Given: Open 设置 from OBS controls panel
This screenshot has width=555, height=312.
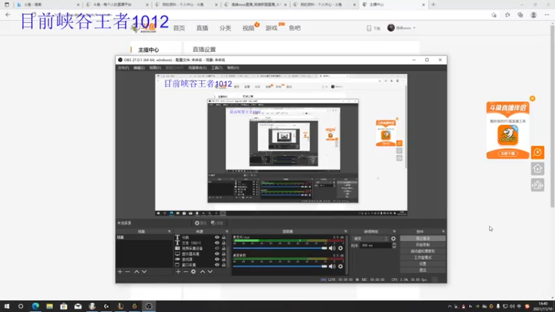Looking at the screenshot, I should (422, 264).
